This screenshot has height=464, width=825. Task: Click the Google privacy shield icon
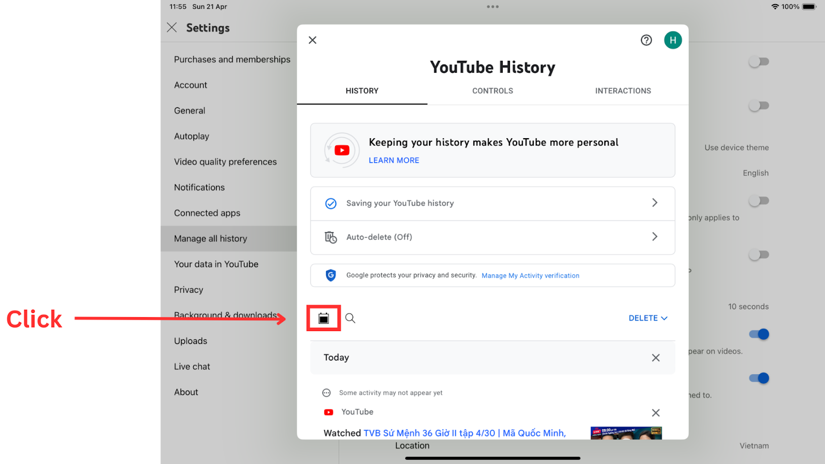click(x=331, y=275)
